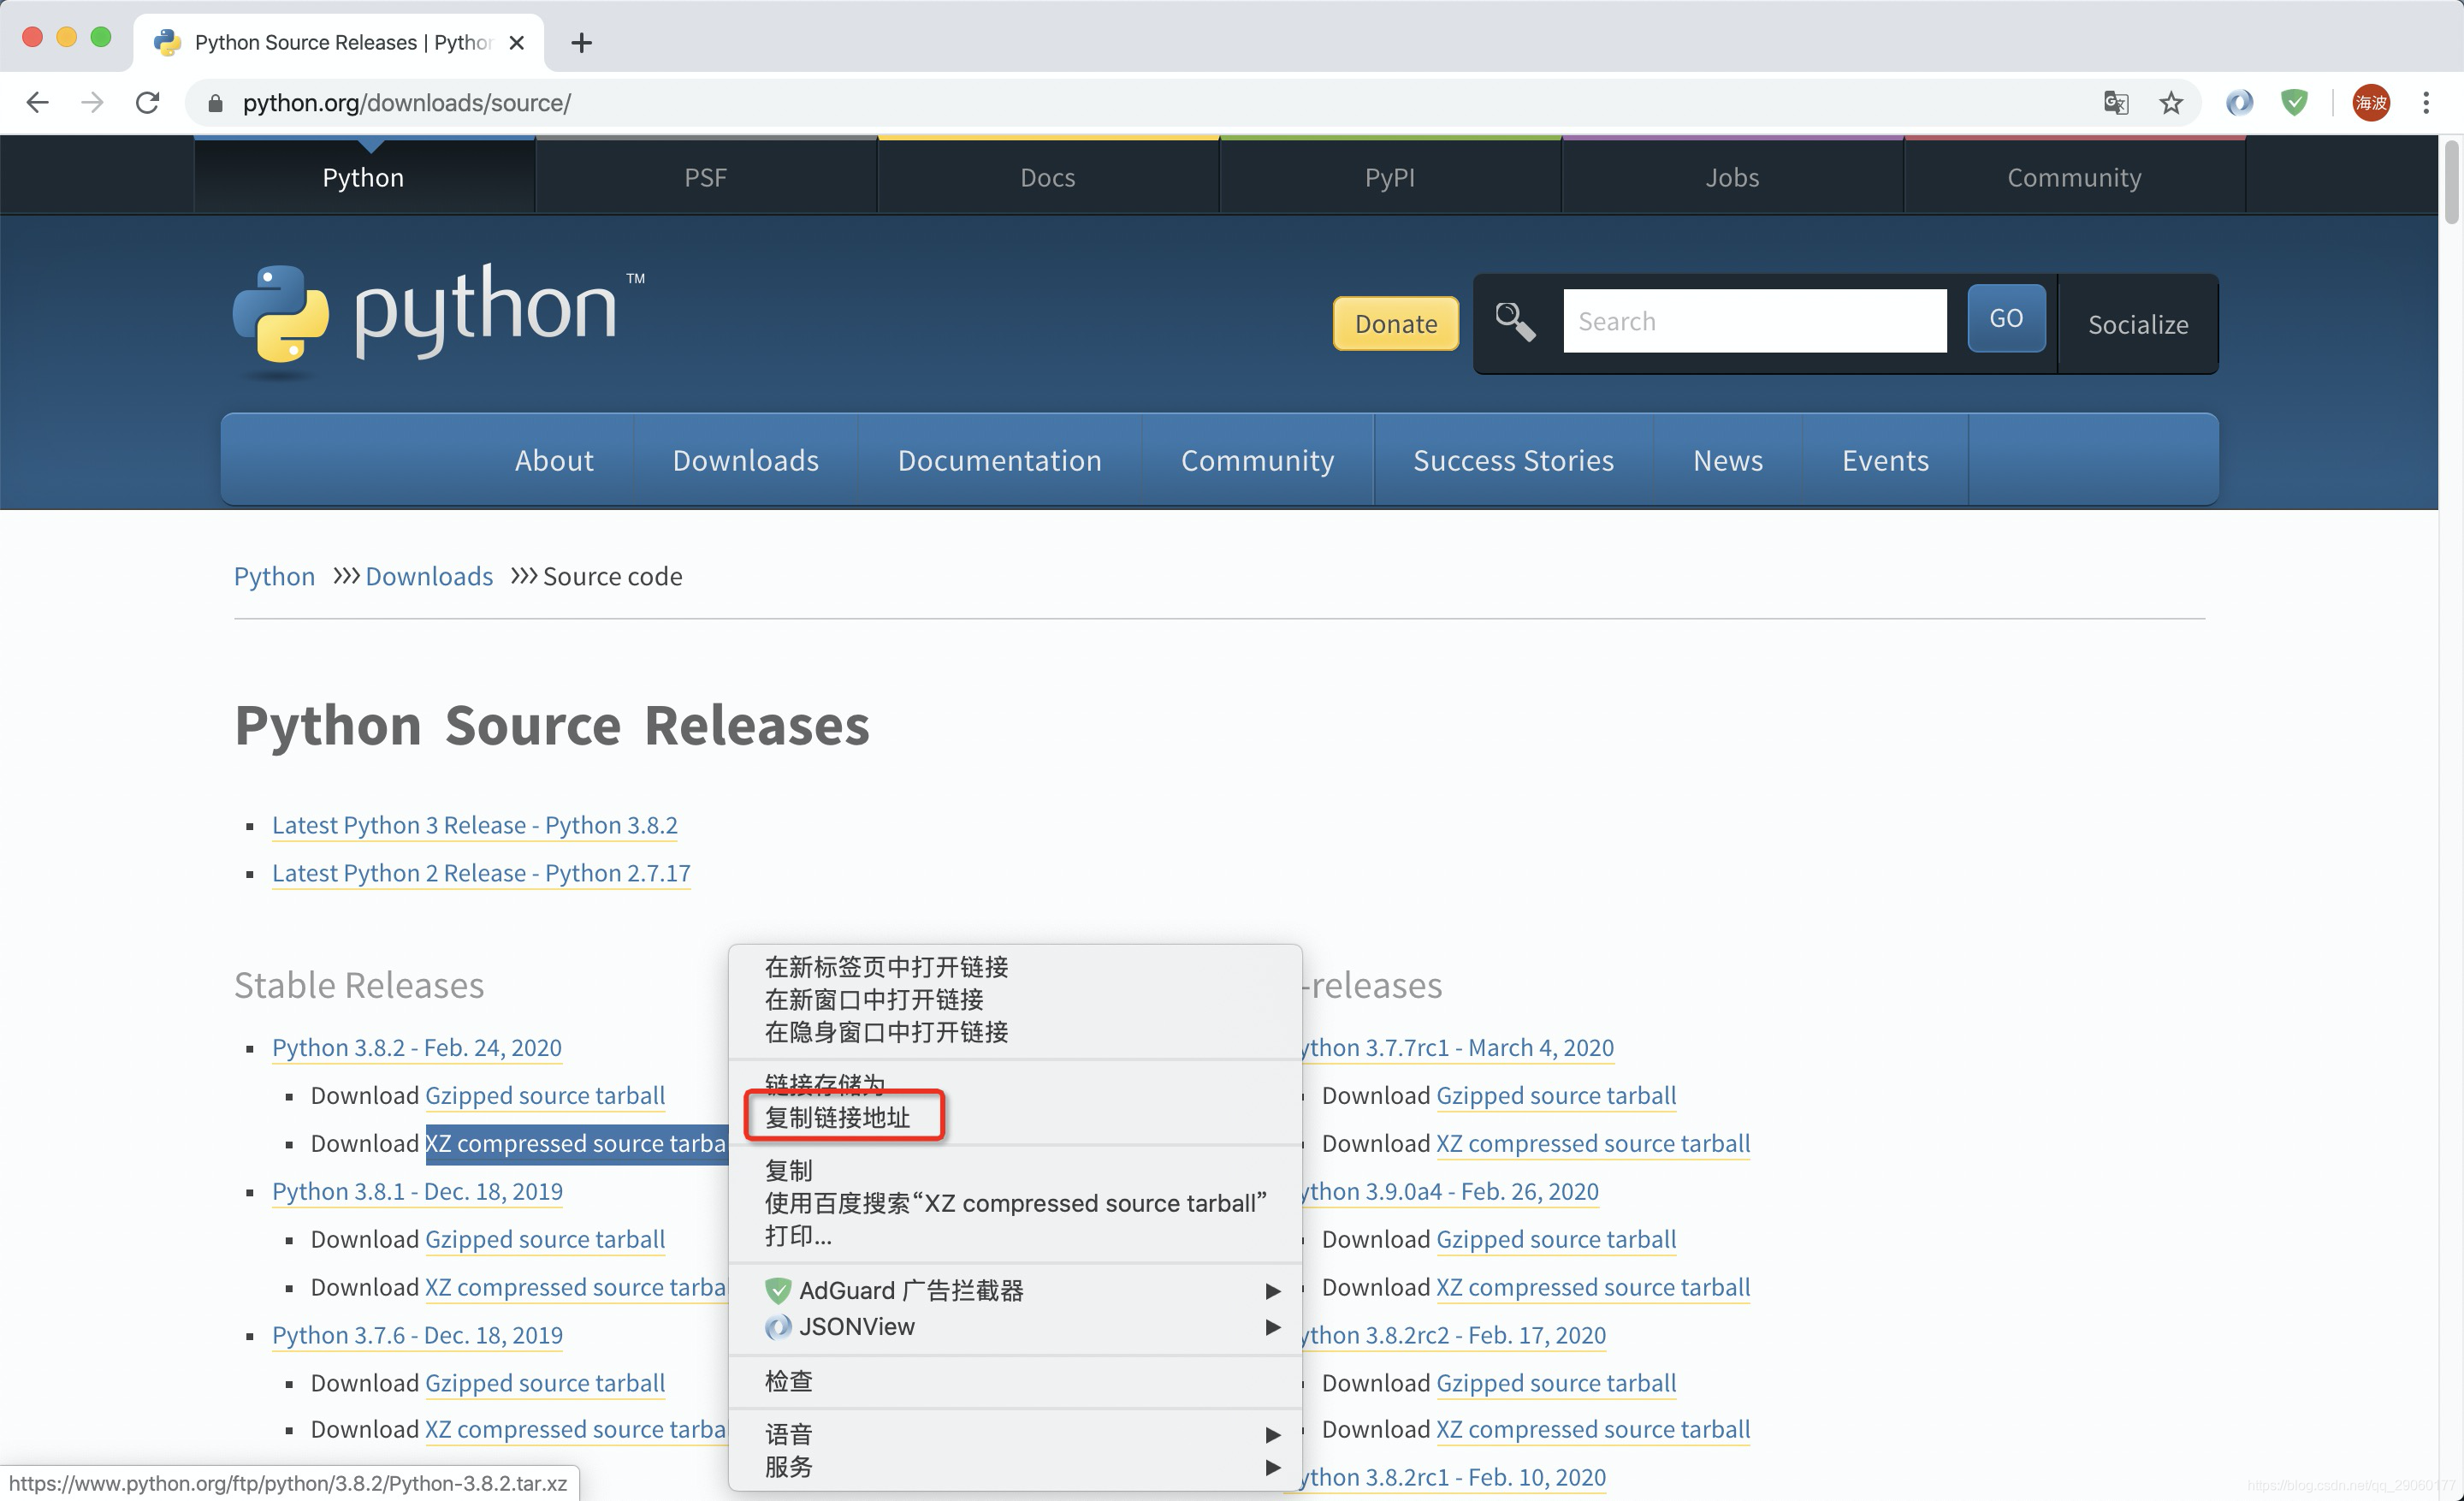Choose 使用百度搜索 XZ compressed source tarball
The image size is (2464, 1501).
click(1015, 1203)
